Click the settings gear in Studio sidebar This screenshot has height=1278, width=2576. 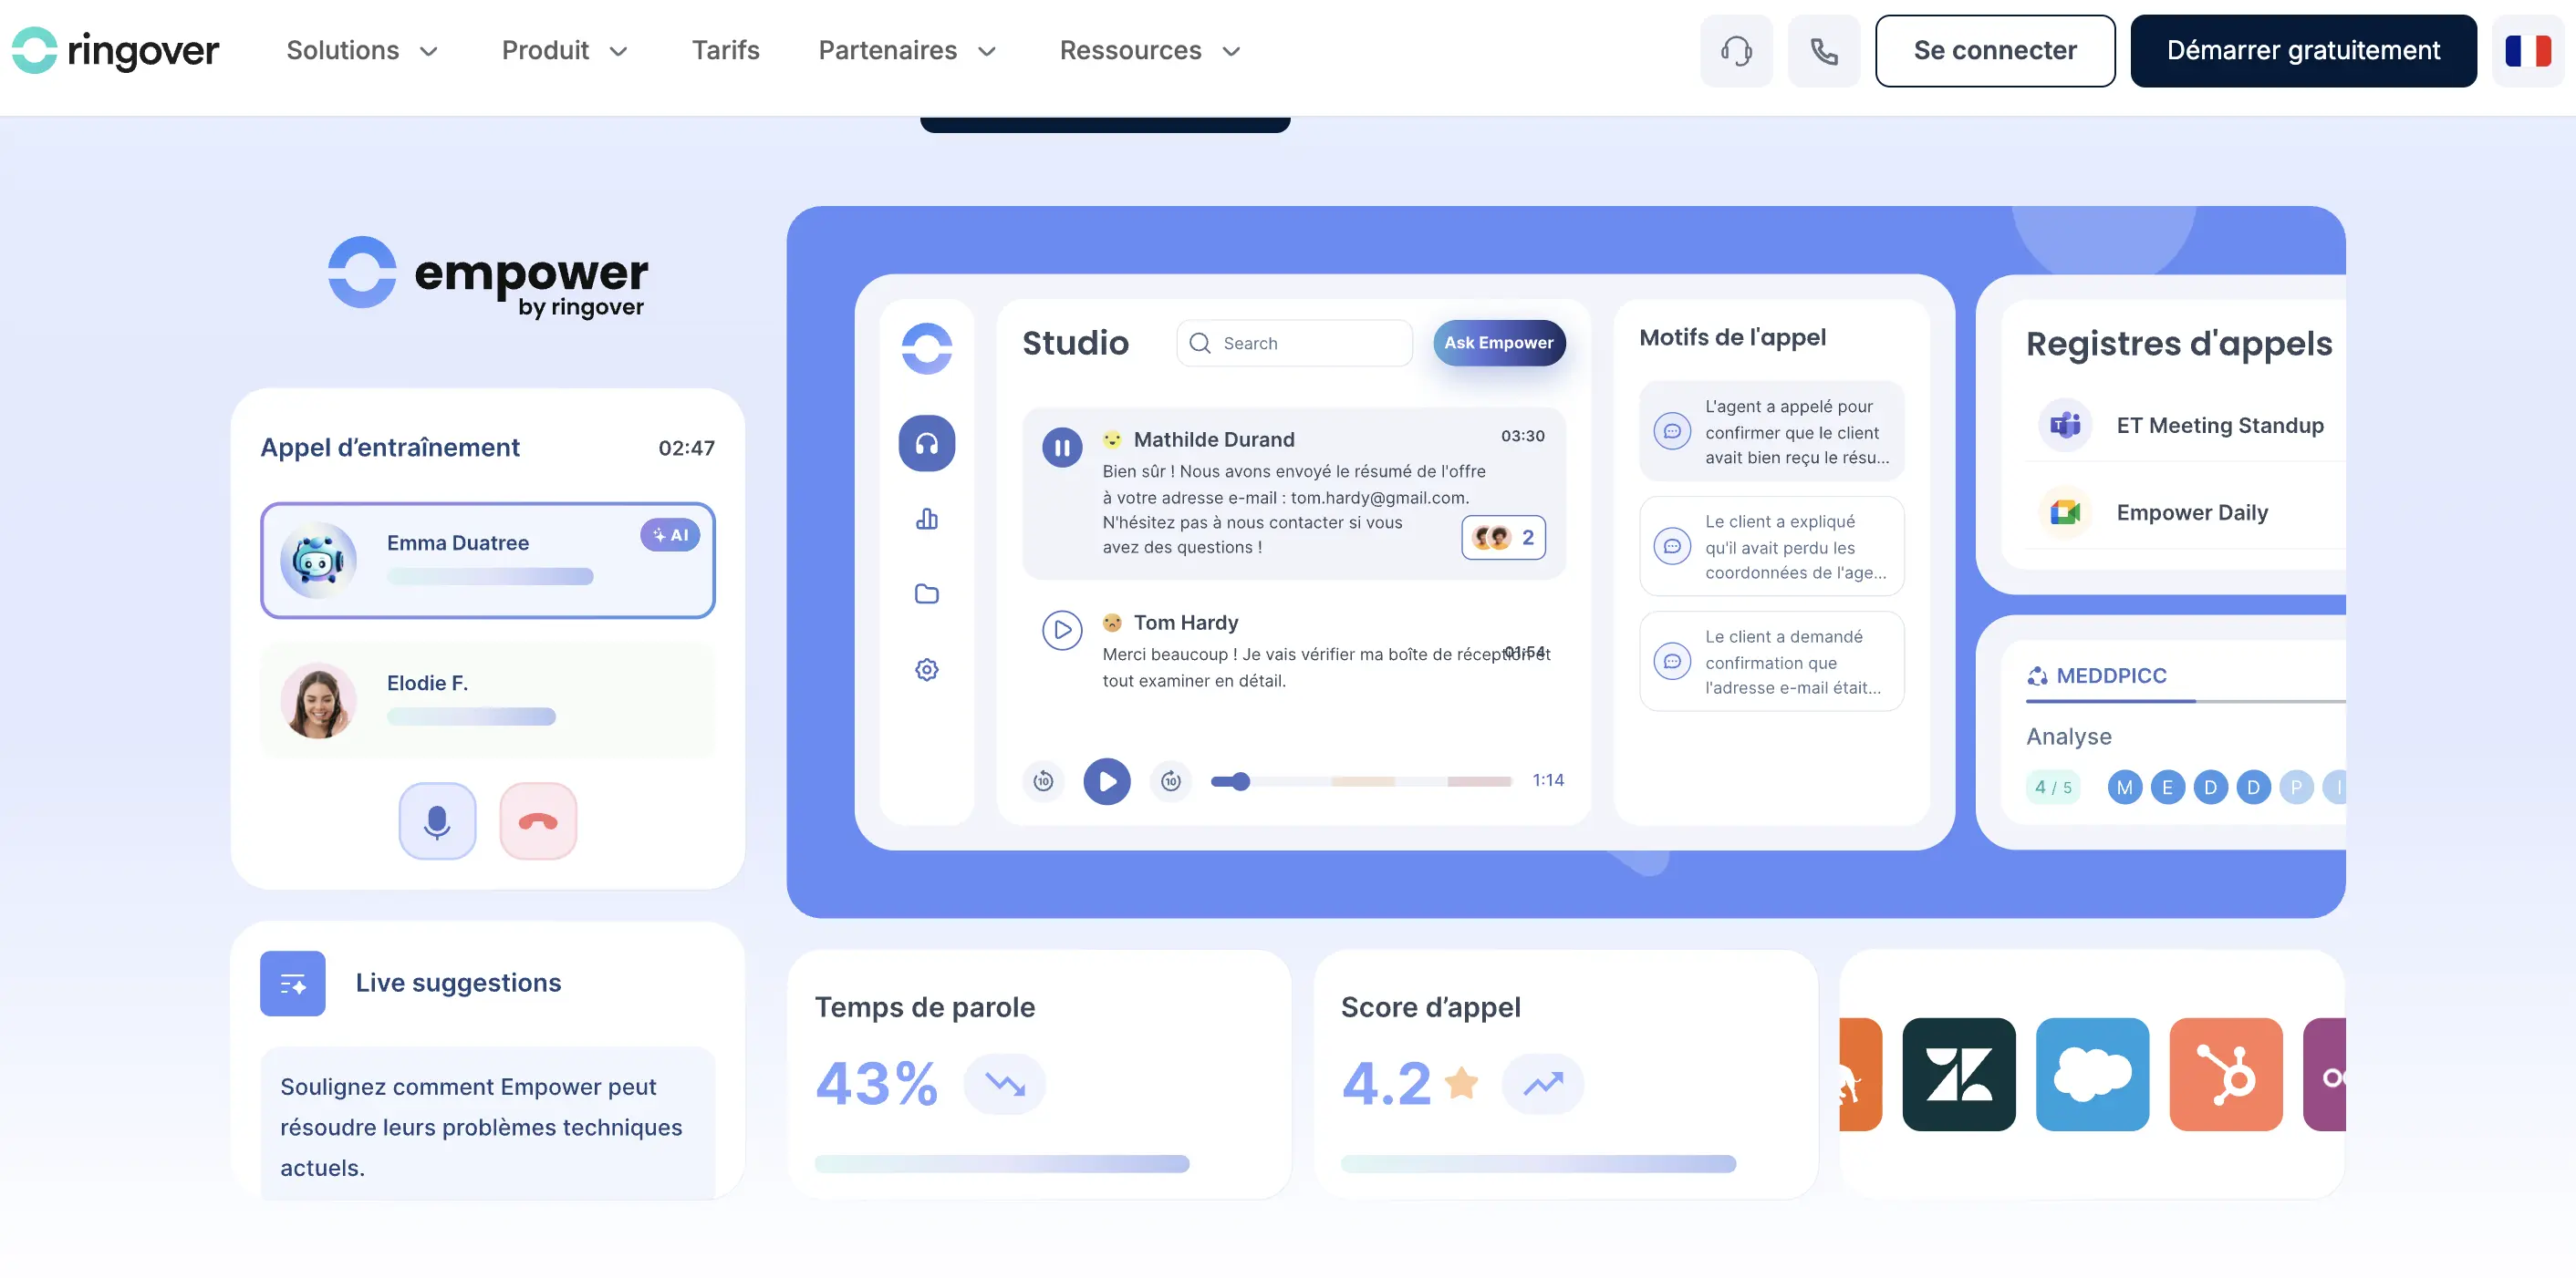pos(926,669)
